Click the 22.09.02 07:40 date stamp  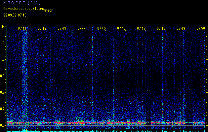[15, 15]
